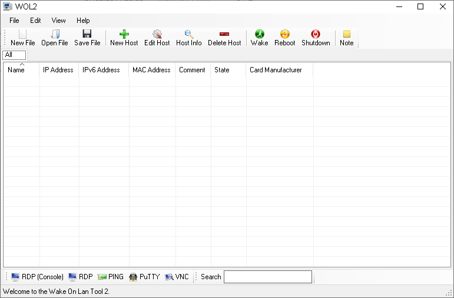The image size is (454, 298).
Task: Hit the Shutdown toolbar icon
Action: tap(316, 35)
